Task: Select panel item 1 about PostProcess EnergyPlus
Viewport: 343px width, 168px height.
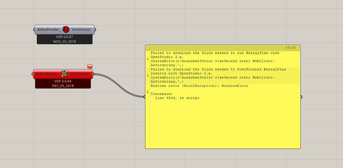Action: (214, 75)
